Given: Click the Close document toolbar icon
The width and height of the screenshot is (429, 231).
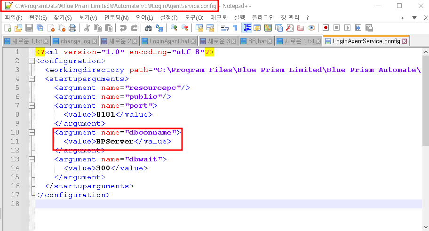Looking at the screenshot, I should 51,28.
